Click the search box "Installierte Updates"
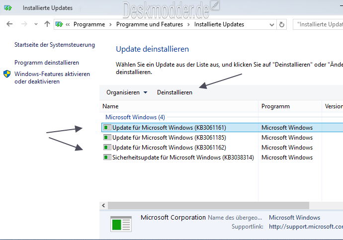Screen dimensions: 343x240 [318, 24]
